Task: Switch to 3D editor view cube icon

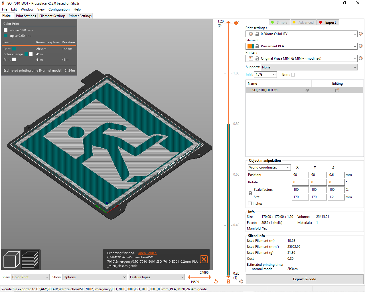Action: click(11, 259)
